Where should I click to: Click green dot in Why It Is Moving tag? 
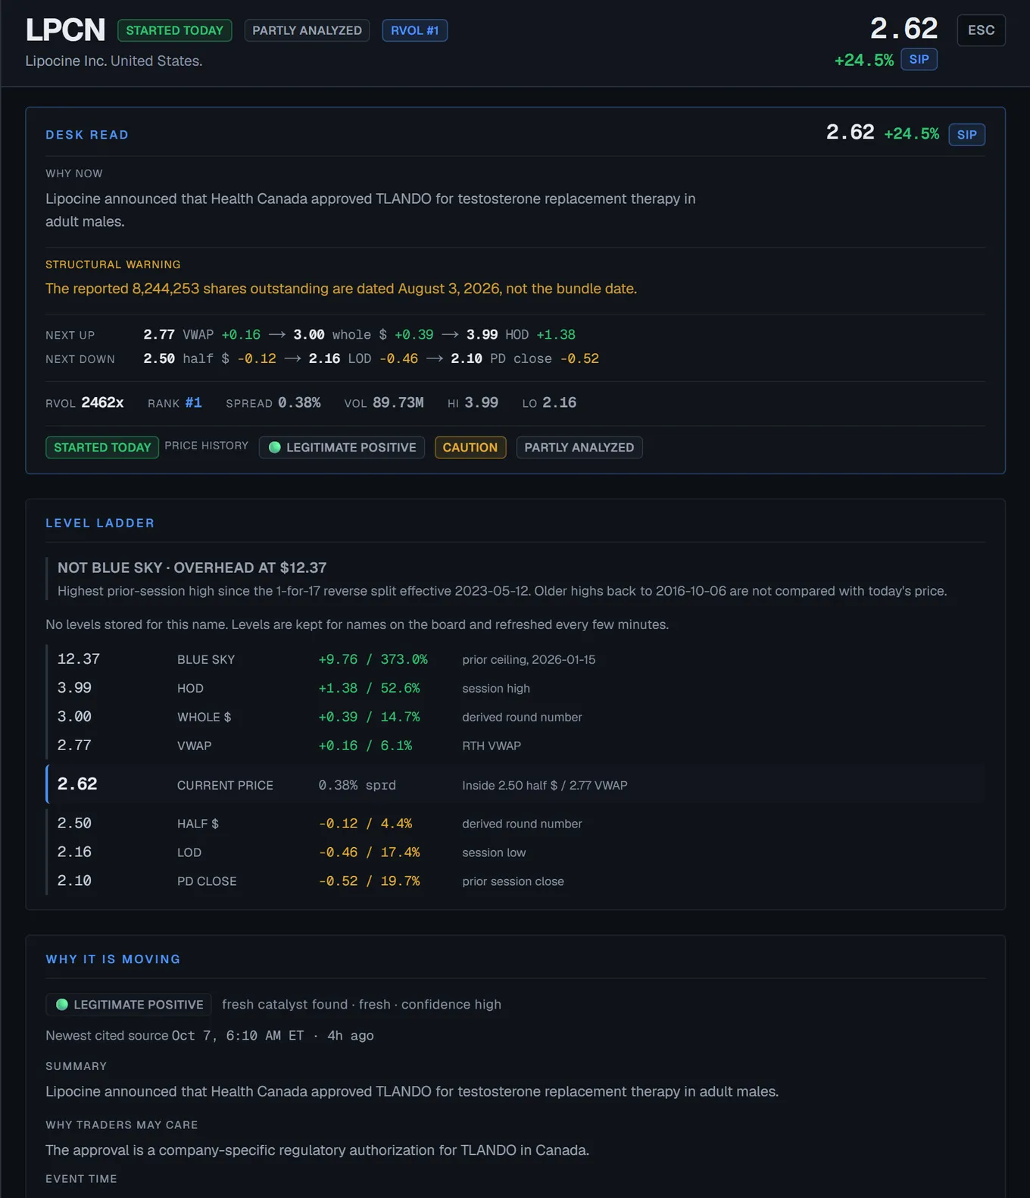click(x=62, y=1005)
